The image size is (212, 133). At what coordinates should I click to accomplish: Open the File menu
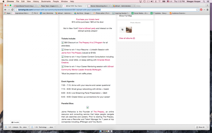(17, 1)
